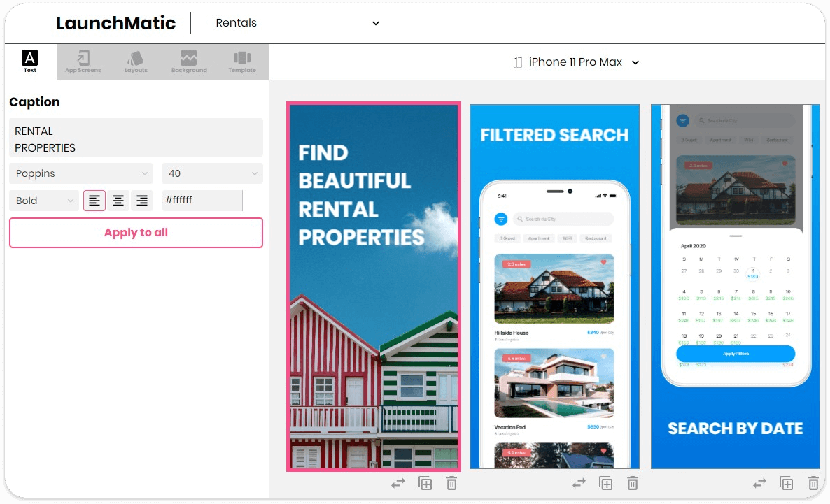Click the #ffffff color value field
This screenshot has width=830, height=504.
(x=202, y=201)
